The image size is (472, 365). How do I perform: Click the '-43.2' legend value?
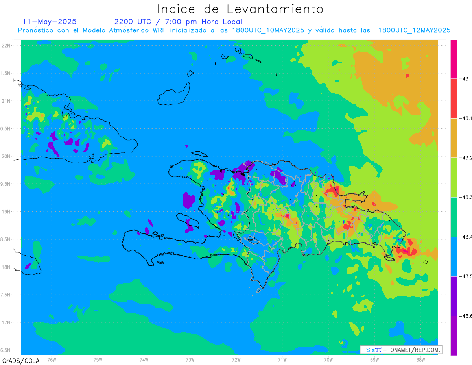click(x=466, y=158)
